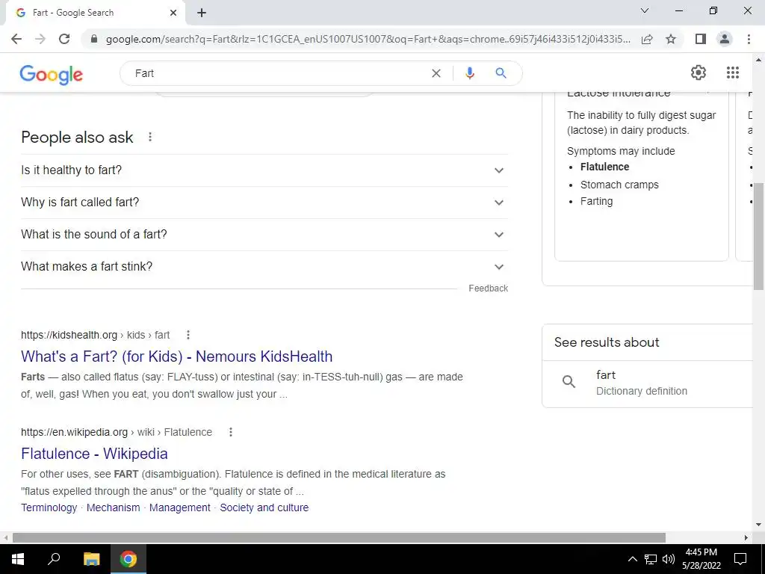This screenshot has height=574, width=765.
Task: Go back to the previous page
Action: click(16, 39)
